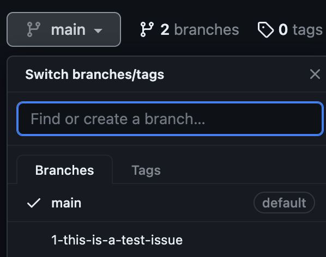Click the git branch icon in main button
The image size is (326, 257).
[34, 29]
